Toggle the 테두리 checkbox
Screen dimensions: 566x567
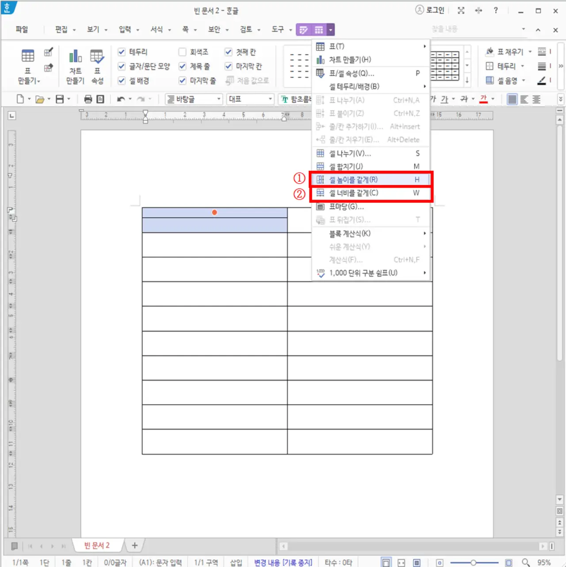pyautogui.click(x=122, y=52)
